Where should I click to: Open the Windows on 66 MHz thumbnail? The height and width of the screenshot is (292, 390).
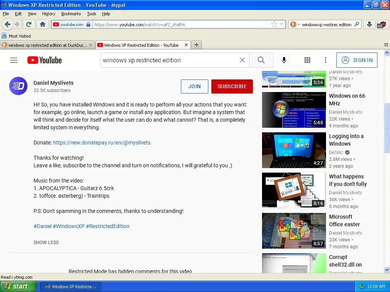(294, 110)
